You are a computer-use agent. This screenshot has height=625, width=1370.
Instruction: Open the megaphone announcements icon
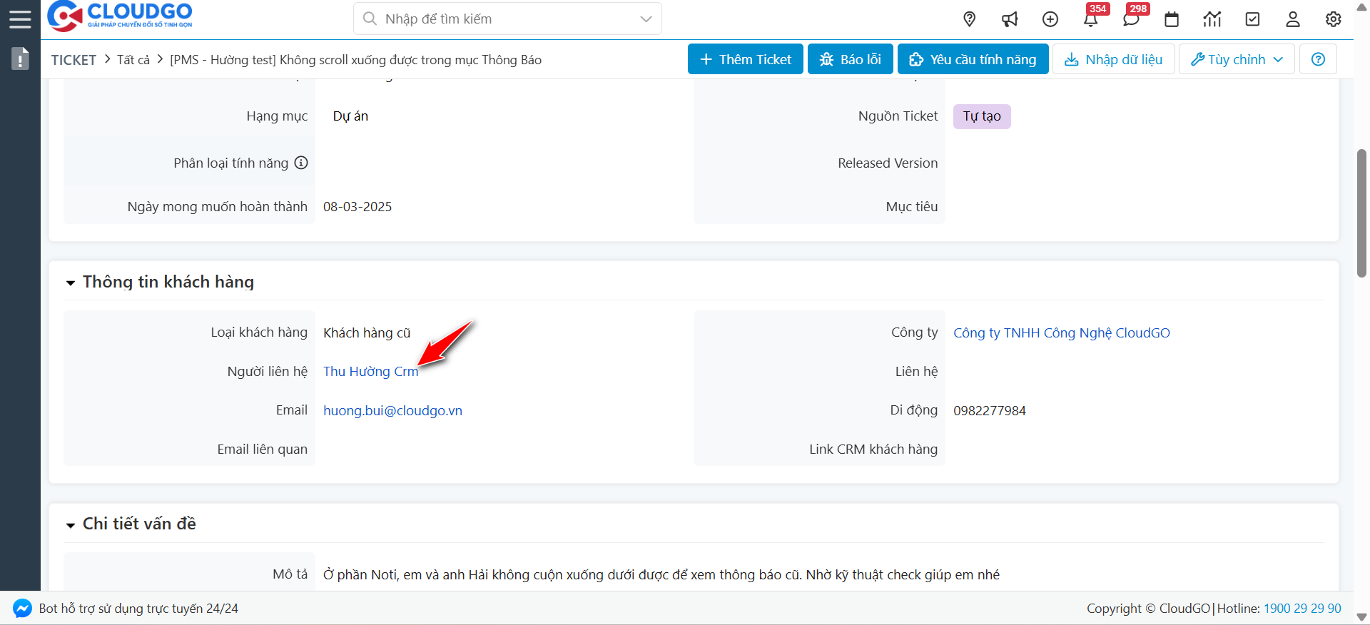click(x=1010, y=19)
